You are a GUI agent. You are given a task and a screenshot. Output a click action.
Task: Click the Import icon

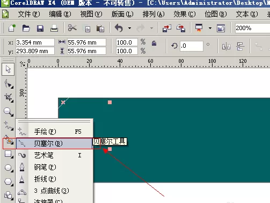pos(167,28)
